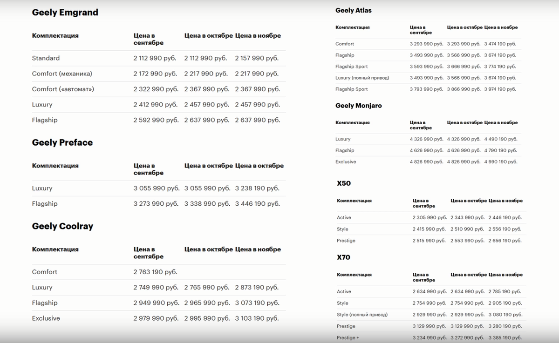The height and width of the screenshot is (343, 559).
Task: Select Preface Luxury price "3 238 190 руб."
Action: [257, 188]
